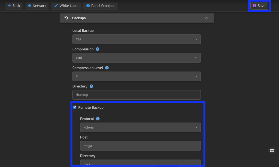Select the Protocol Rclone dropdown

(x=140, y=127)
